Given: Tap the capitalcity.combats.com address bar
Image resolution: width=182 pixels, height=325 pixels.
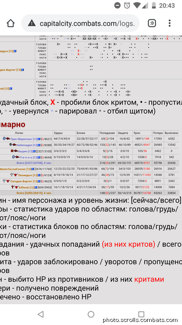Looking at the screenshot, I should (x=80, y=23).
